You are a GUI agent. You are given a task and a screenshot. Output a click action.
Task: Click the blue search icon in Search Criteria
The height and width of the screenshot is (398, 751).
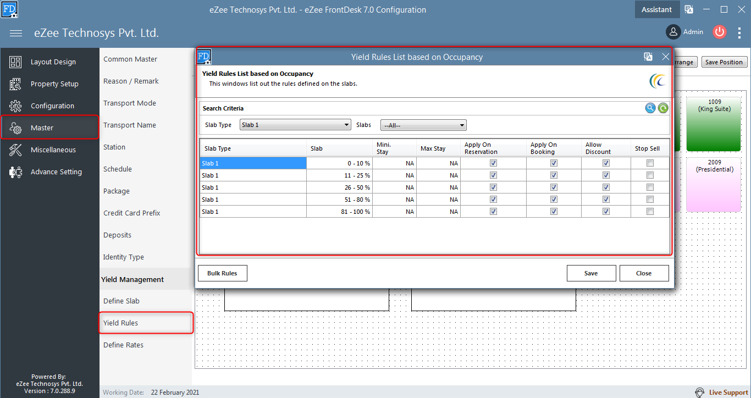[650, 108]
